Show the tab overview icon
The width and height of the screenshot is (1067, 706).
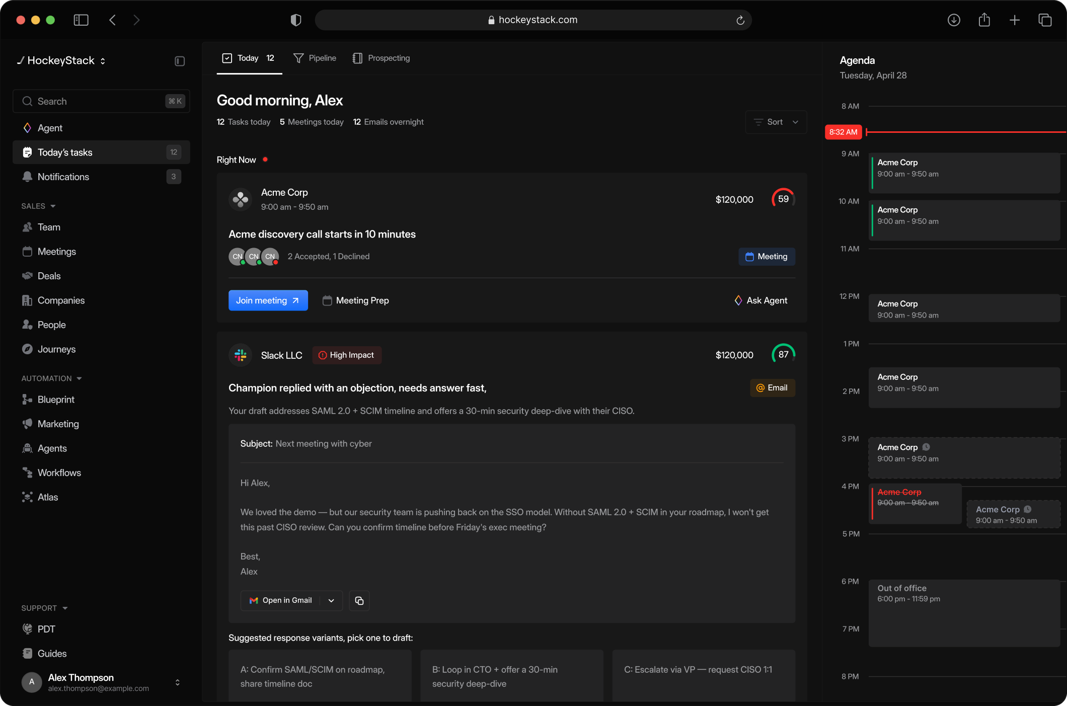[1045, 20]
